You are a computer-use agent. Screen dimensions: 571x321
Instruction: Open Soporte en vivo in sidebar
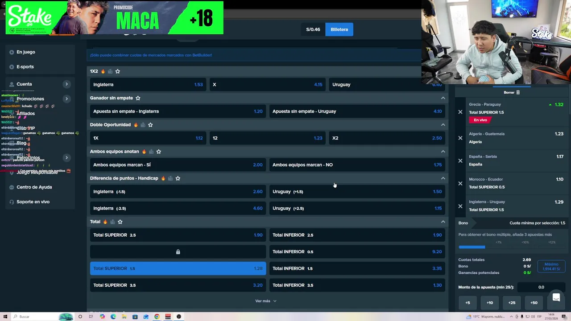[33, 202]
